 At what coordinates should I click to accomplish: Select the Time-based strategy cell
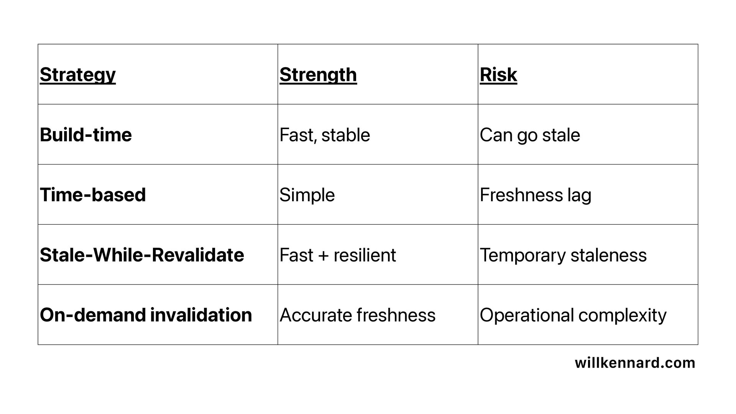click(x=158, y=195)
